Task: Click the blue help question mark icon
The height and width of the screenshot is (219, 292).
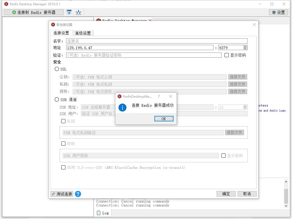Action: [78, 194]
